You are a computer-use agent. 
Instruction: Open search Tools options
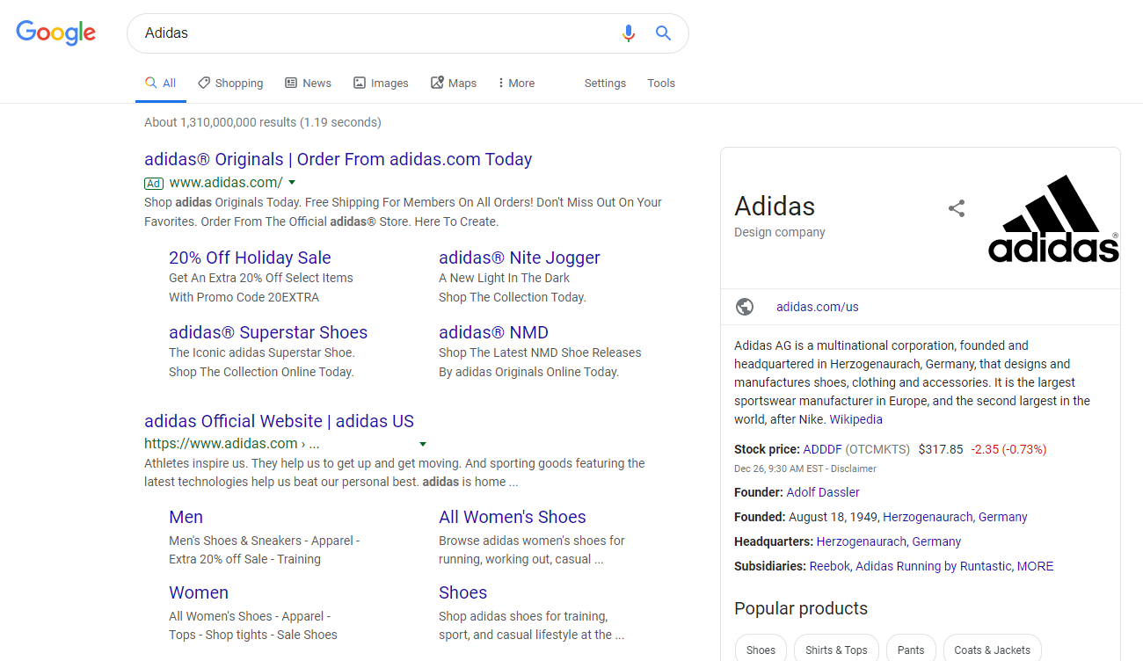[x=661, y=83]
